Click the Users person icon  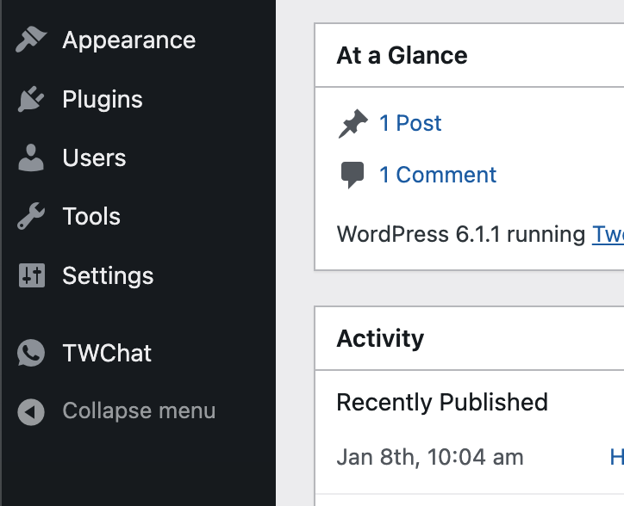31,157
